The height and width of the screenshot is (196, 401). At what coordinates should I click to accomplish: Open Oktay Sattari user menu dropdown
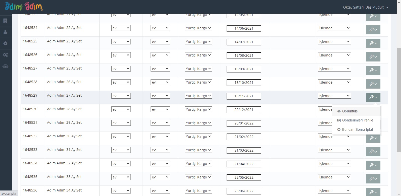coord(365,7)
